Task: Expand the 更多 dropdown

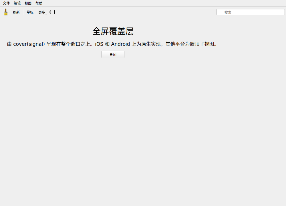Action: 43,12
